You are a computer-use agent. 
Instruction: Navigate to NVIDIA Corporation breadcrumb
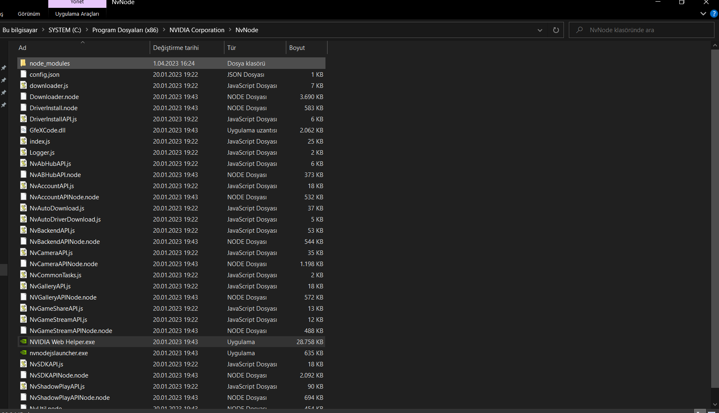(x=197, y=30)
